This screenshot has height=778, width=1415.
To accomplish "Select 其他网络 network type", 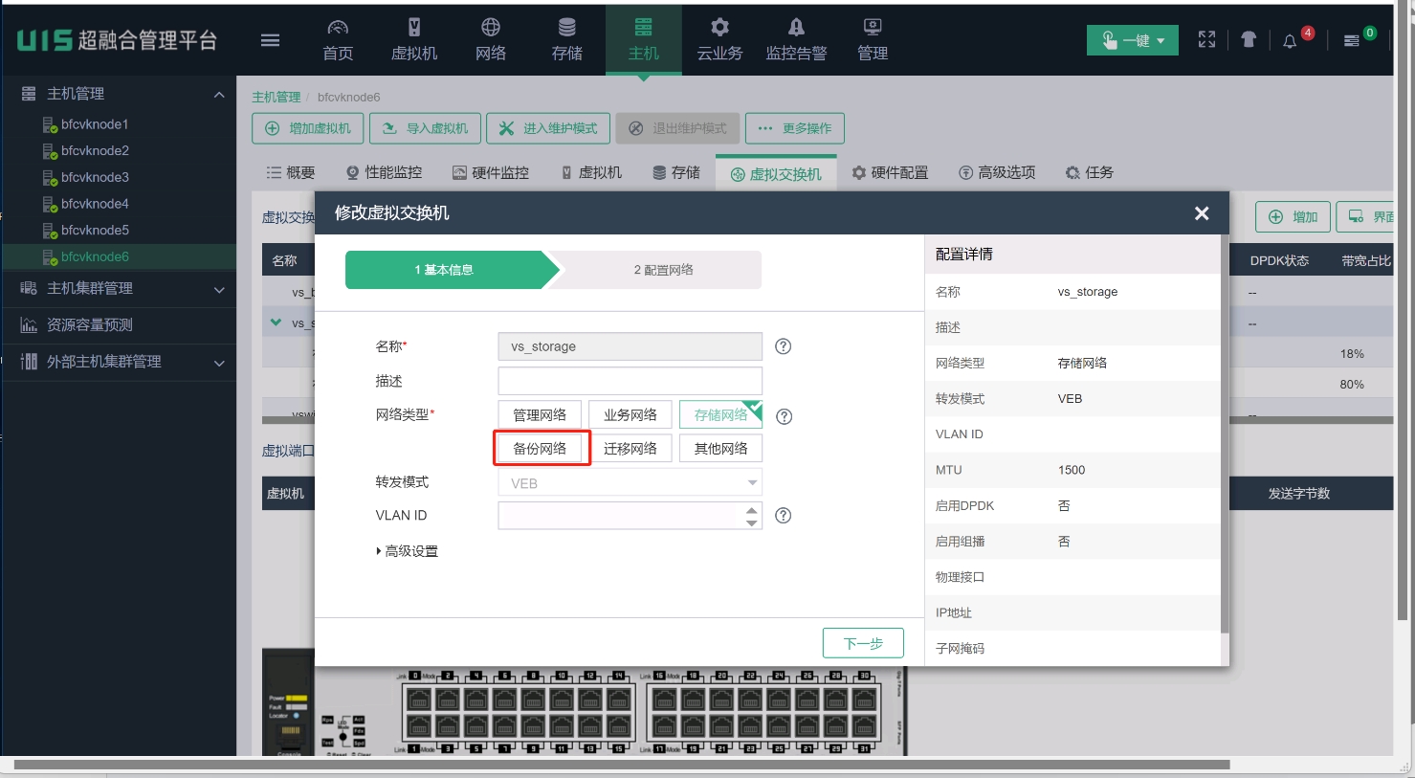I will 721,448.
